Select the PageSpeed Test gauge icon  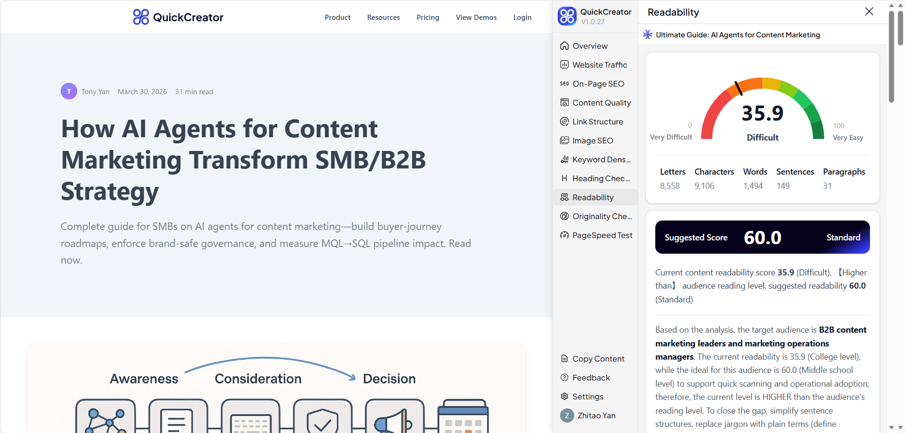[564, 235]
